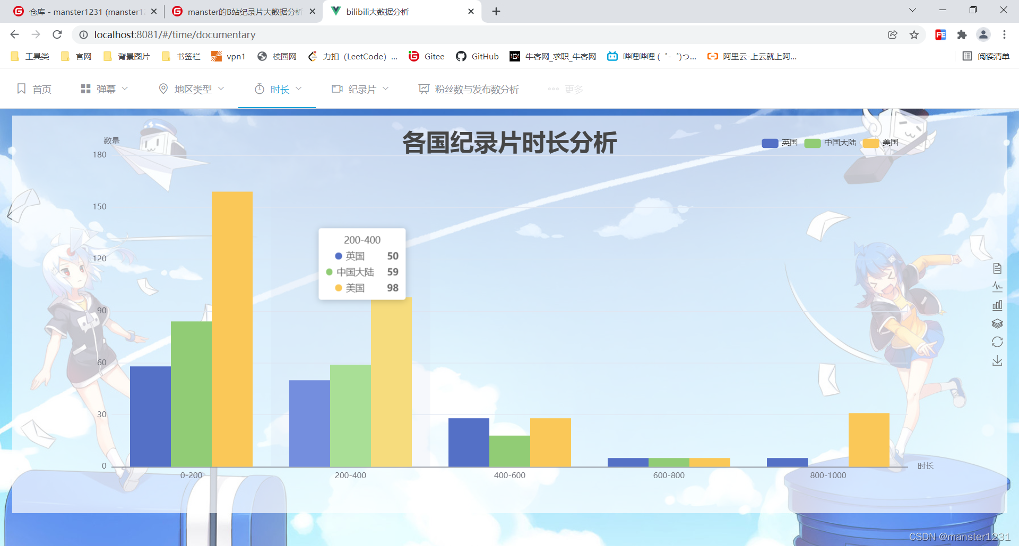This screenshot has height=546, width=1019.
Task: Close the bilibili大数据分析 tab
Action: (471, 11)
